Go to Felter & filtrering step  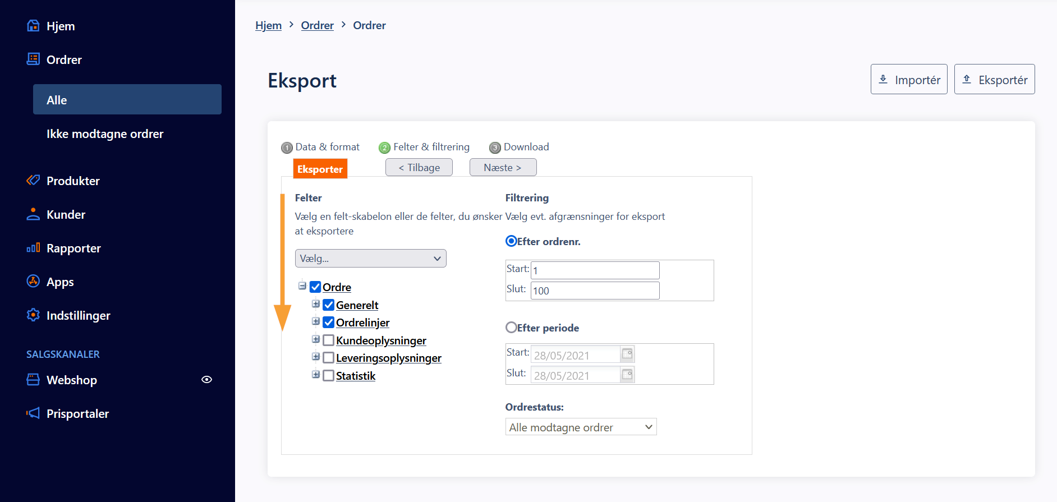[x=424, y=147]
